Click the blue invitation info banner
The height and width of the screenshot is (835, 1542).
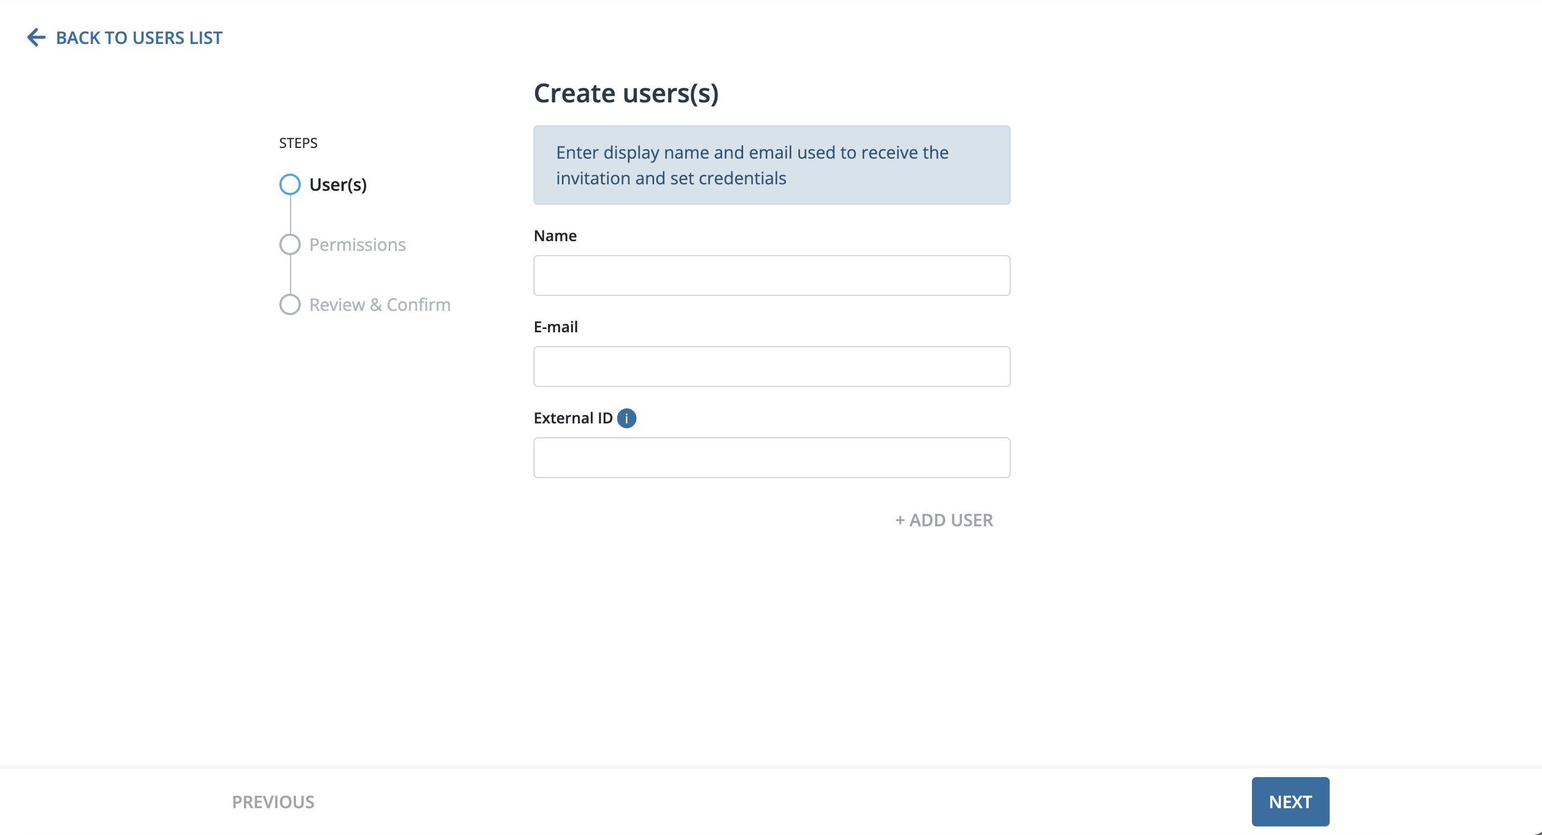[772, 165]
